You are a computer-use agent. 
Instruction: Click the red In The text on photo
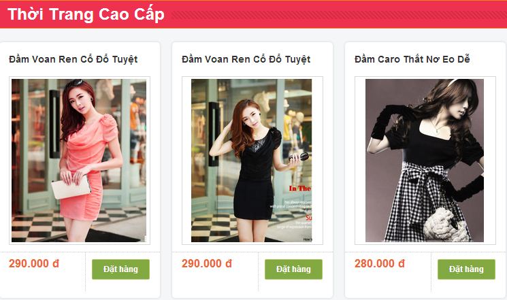(300, 188)
